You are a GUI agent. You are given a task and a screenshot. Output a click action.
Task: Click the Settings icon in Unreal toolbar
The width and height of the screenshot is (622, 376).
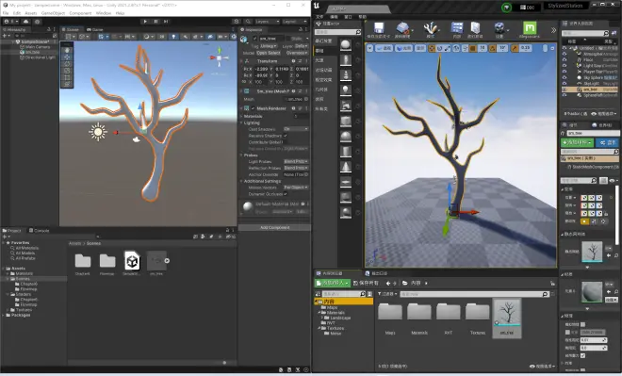pyautogui.click(x=499, y=30)
